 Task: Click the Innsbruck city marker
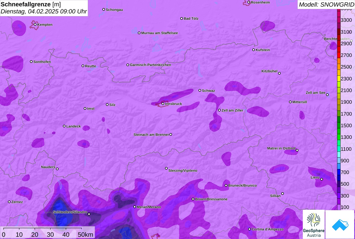(x=163, y=104)
